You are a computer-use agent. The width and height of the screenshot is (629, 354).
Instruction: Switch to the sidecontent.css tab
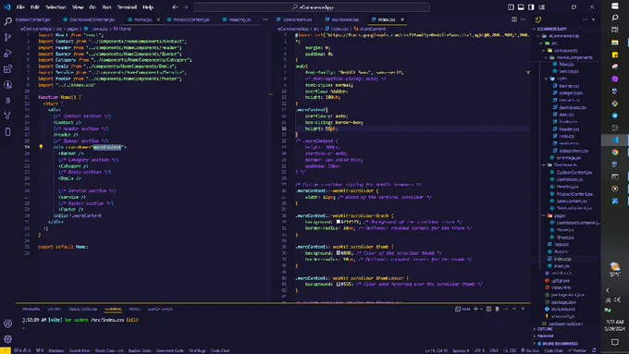tap(294, 19)
